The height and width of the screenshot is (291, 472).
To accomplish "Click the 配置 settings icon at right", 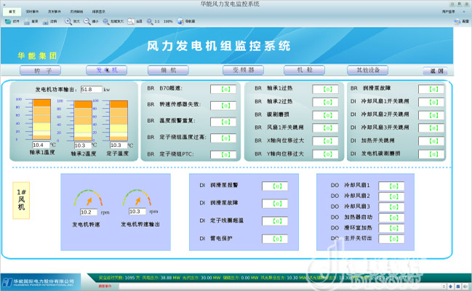I will pyautogui.click(x=458, y=22).
